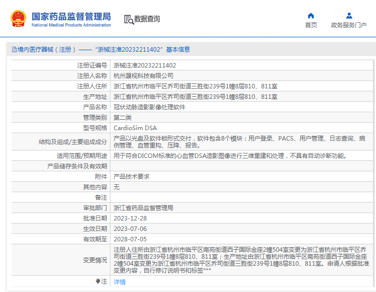Click 有效期至 row label
This screenshot has width=376, height=292.
tap(95, 239)
